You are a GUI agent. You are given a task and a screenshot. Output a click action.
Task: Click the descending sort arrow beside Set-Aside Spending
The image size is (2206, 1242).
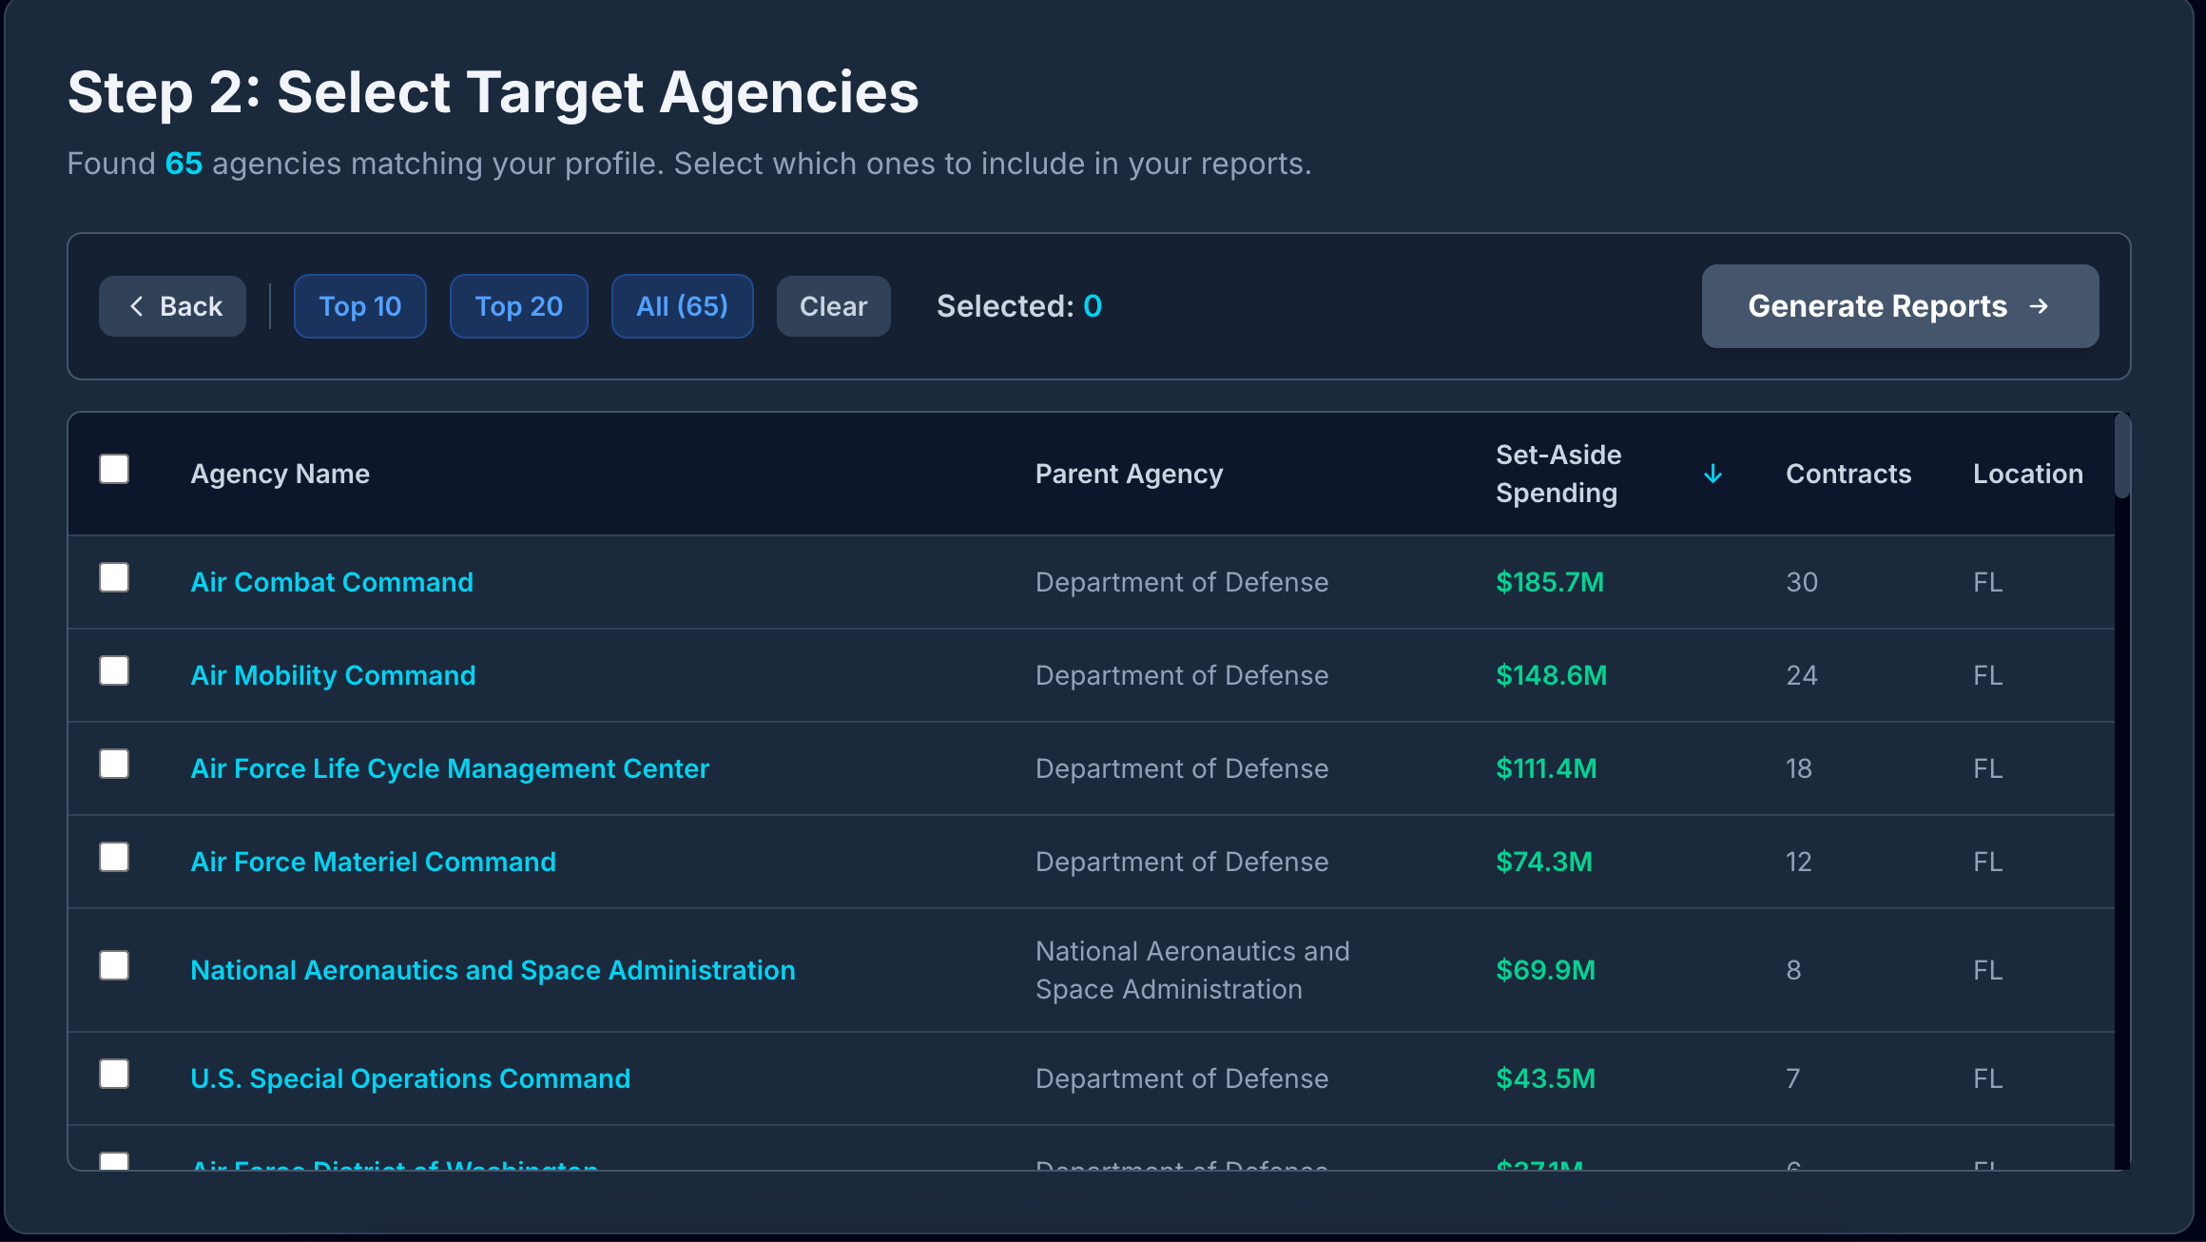point(1713,474)
